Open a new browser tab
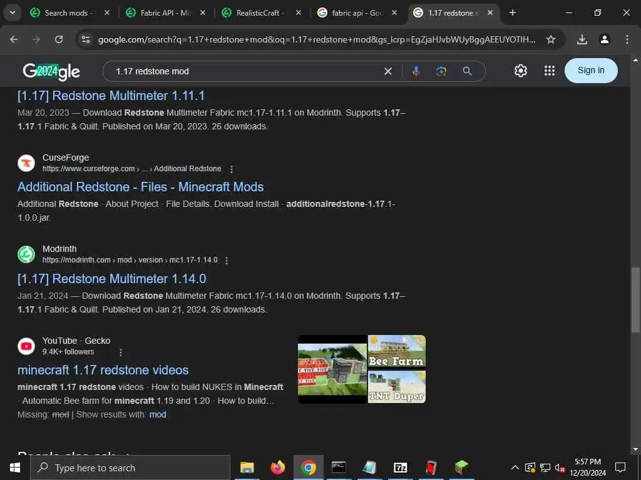641x480 pixels. tap(512, 12)
